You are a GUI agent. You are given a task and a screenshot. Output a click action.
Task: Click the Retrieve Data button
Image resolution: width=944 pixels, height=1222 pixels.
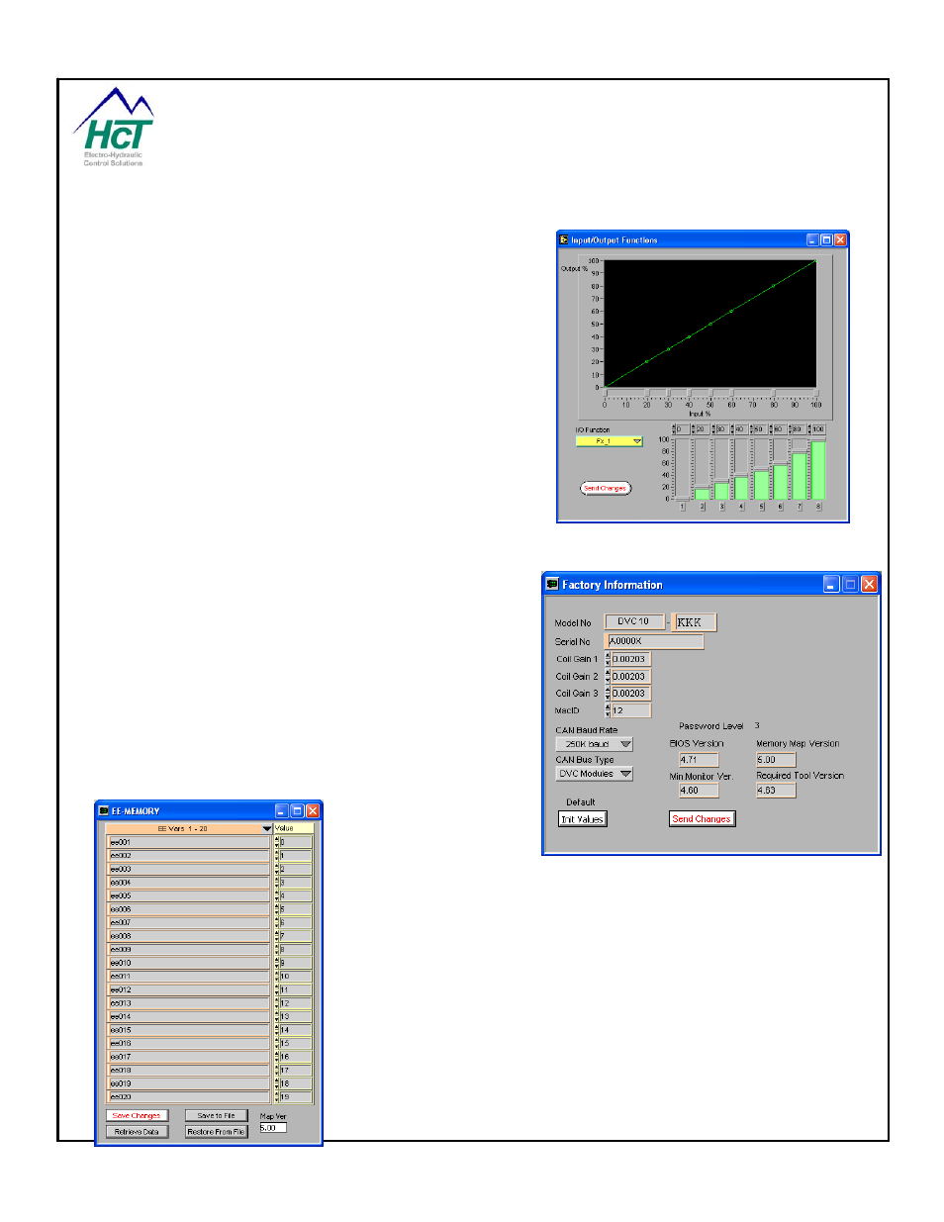137,1131
